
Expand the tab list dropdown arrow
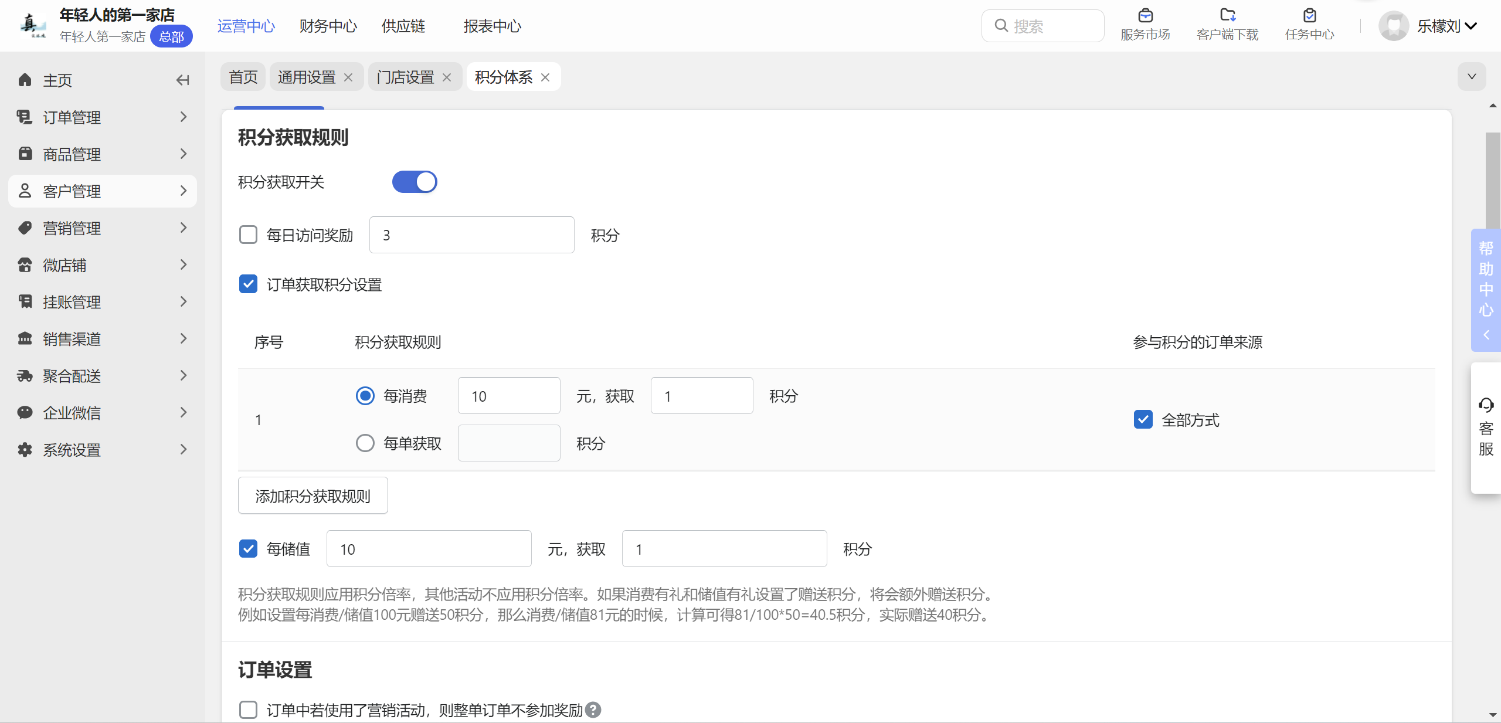click(x=1472, y=77)
